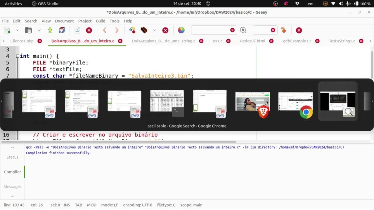Open the Search menu
This screenshot has width=374, height=210.
tap(31, 21)
